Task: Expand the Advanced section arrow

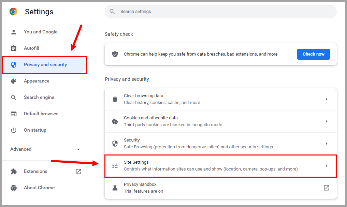Action: click(78, 149)
